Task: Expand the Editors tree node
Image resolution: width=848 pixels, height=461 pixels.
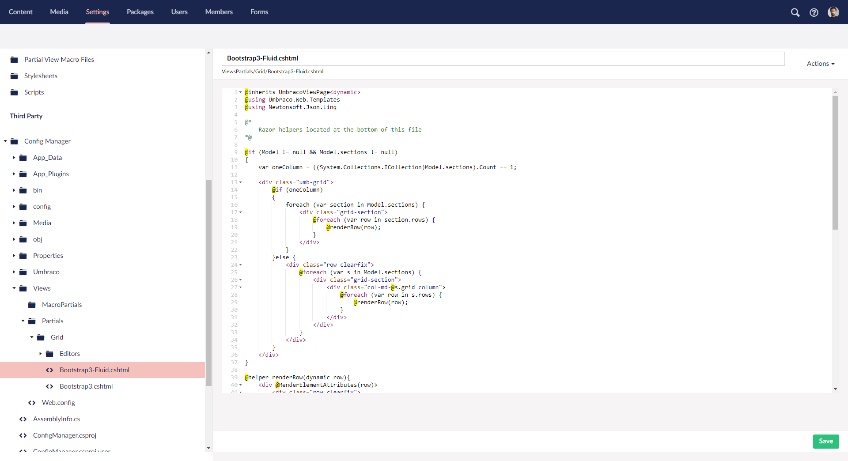Action: 41,354
